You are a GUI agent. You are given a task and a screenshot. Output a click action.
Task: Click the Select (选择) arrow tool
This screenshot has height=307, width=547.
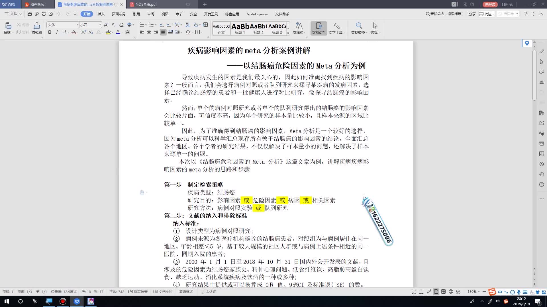coord(375,28)
